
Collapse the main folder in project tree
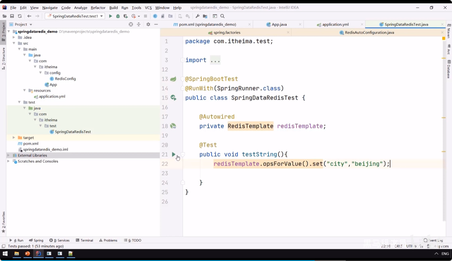point(19,49)
